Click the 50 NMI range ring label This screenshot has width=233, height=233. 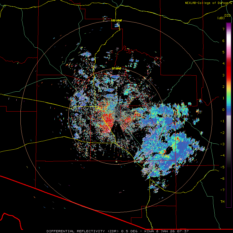point(116,69)
